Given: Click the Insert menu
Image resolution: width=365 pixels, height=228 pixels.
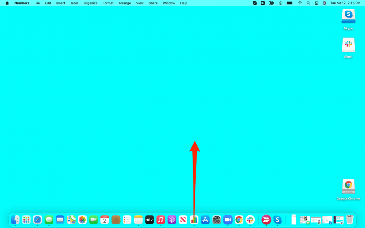Looking at the screenshot, I should pyautogui.click(x=61, y=3).
